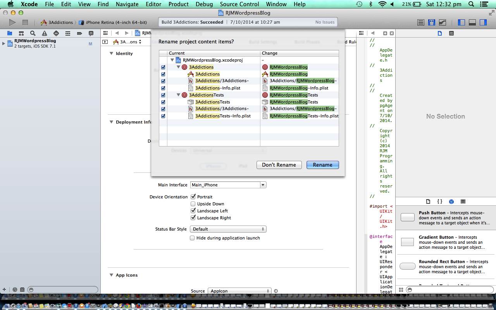
Task: Open the Product menu
Action: coord(178,4)
